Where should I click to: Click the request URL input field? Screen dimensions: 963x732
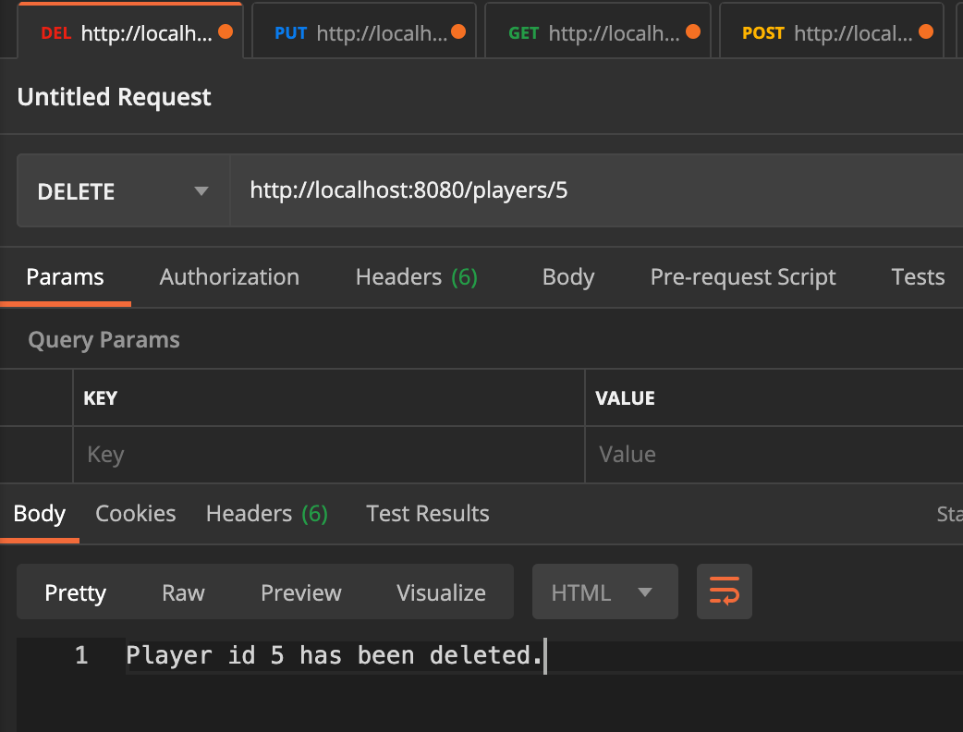coord(591,191)
